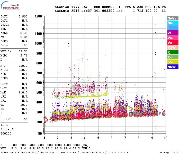
Task: Select the X+ light green legend swatch
Action: point(173,57)
